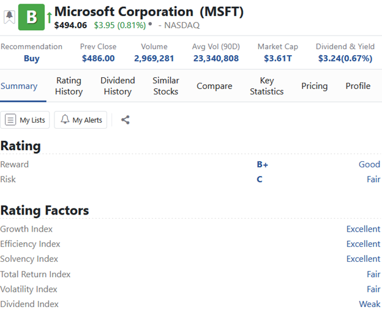Click the NASDAQ exchange label
382x312 pixels.
[182, 25]
